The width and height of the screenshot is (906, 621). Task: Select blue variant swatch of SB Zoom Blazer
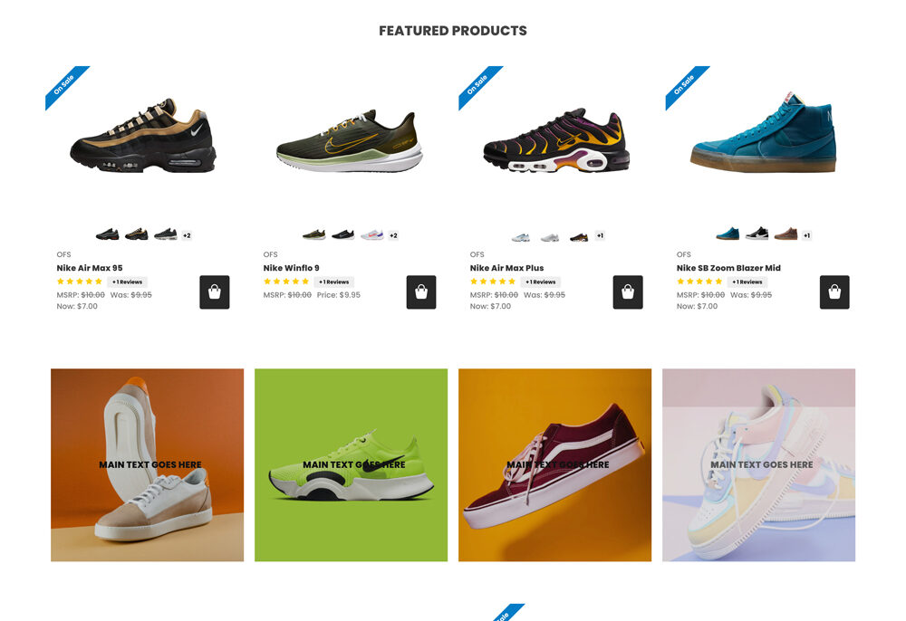click(728, 234)
